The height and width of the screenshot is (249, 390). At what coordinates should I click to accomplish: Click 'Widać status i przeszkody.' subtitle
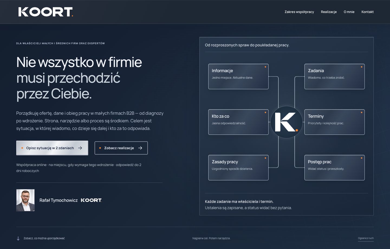click(x=326, y=169)
